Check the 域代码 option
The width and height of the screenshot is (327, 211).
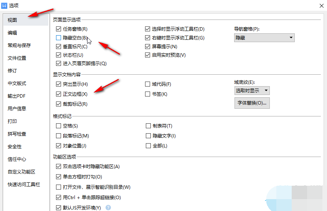point(148,84)
